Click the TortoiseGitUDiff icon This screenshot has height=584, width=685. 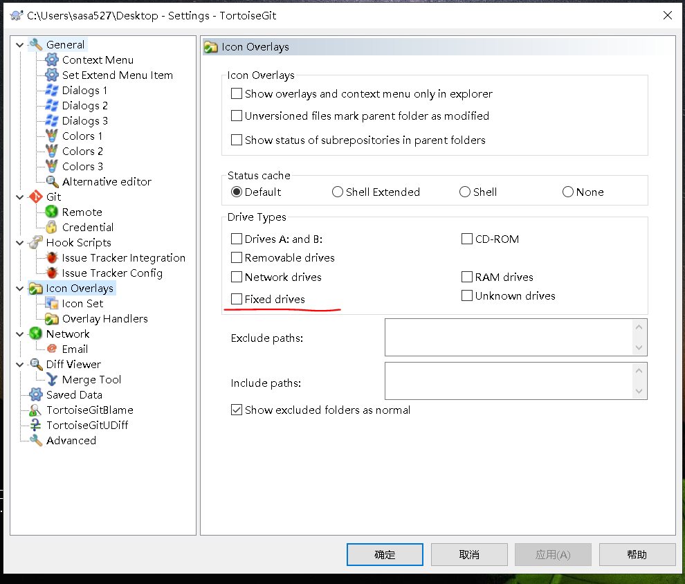point(36,425)
